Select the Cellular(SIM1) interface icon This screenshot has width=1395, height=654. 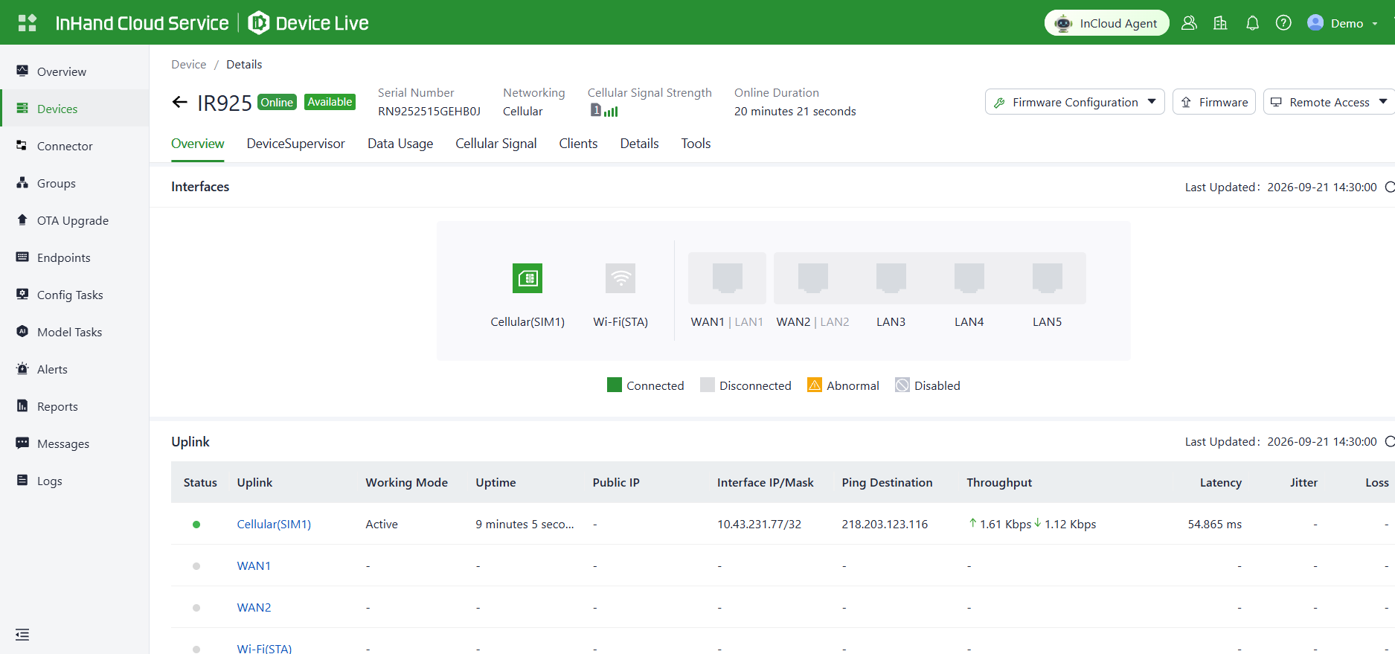pyautogui.click(x=527, y=278)
